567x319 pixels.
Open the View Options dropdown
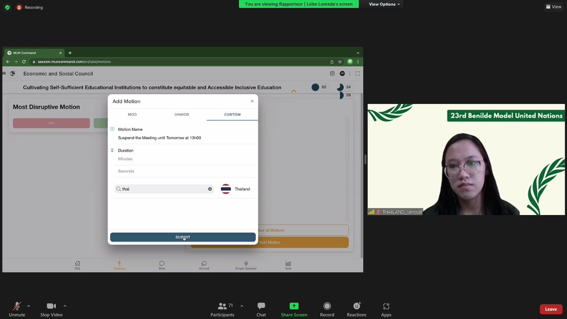click(x=384, y=4)
